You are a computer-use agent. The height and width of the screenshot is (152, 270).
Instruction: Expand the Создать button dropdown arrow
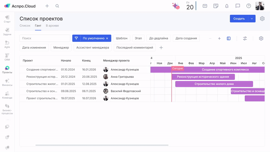click(x=252, y=19)
